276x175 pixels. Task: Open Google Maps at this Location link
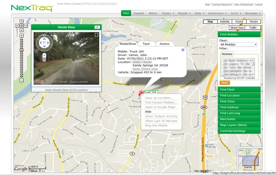(x=66, y=90)
